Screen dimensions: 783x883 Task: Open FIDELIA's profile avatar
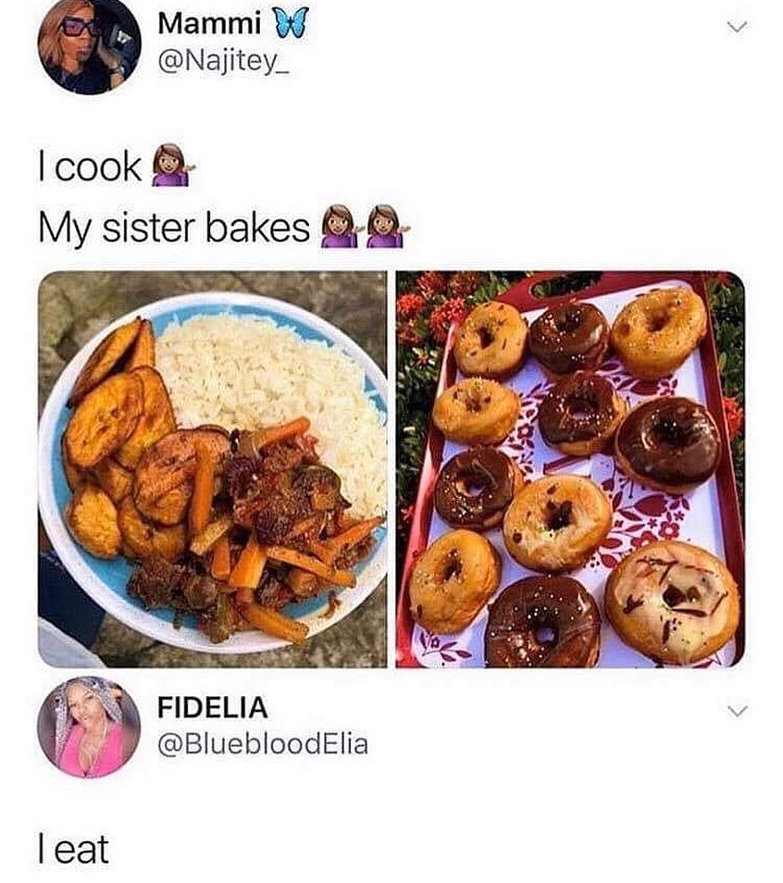coord(89,727)
